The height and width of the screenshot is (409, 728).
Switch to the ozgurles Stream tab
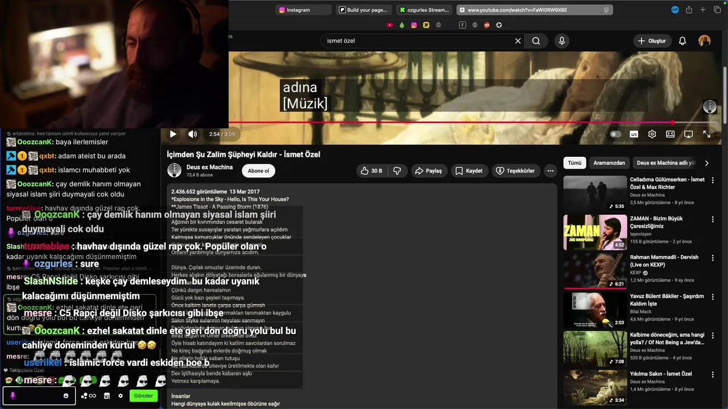click(424, 10)
